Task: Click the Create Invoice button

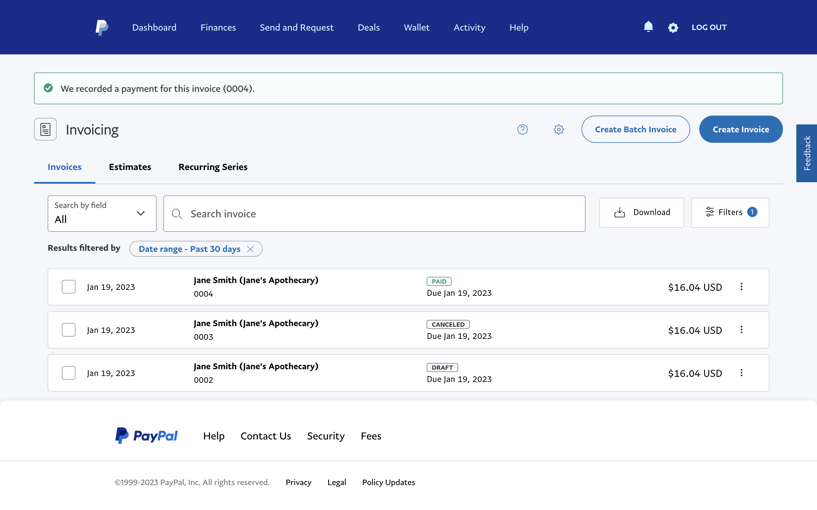Action: click(741, 129)
